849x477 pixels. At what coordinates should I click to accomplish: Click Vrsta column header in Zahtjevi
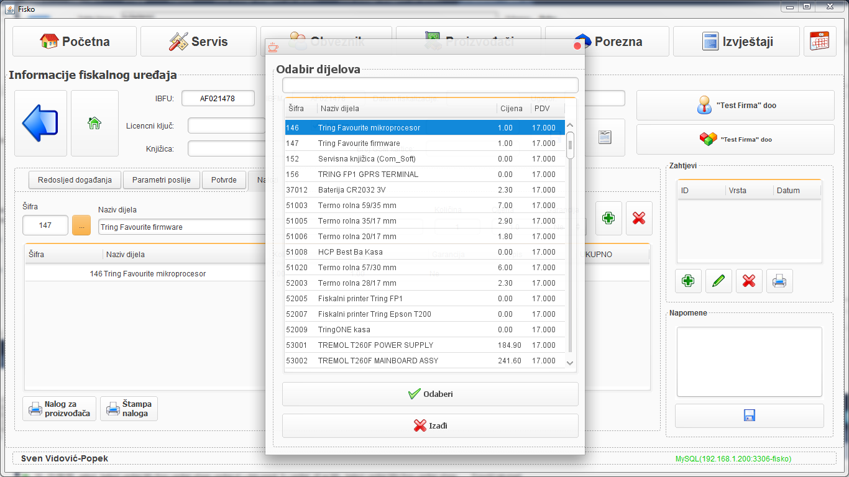pos(749,190)
